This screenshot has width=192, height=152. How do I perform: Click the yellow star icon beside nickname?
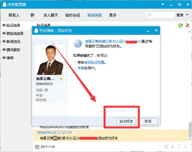(61, 79)
